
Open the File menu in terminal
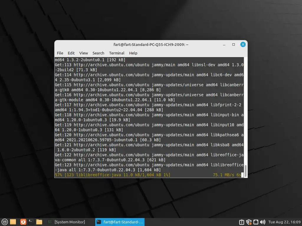[60, 53]
